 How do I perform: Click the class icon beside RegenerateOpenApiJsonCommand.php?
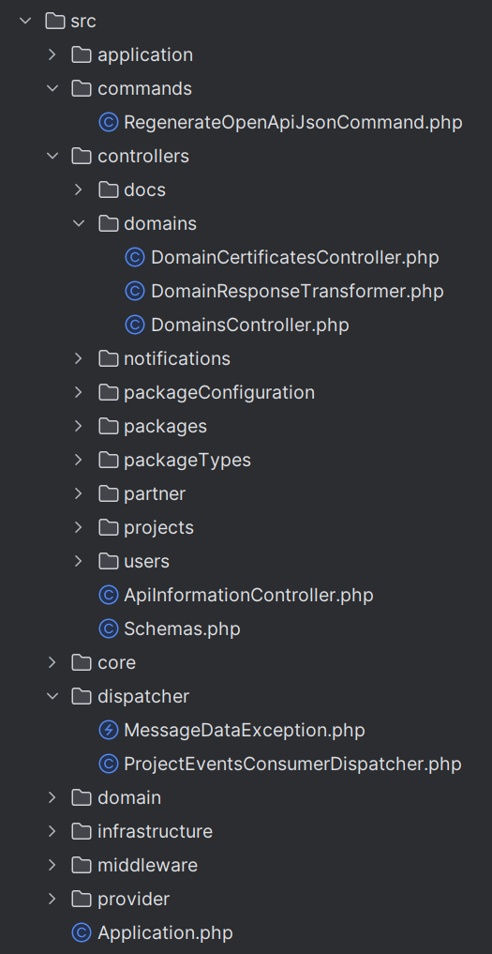coord(109,123)
